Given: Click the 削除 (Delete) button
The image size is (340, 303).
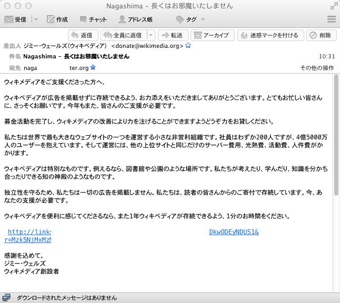Looking at the screenshot, I should point(322,35).
